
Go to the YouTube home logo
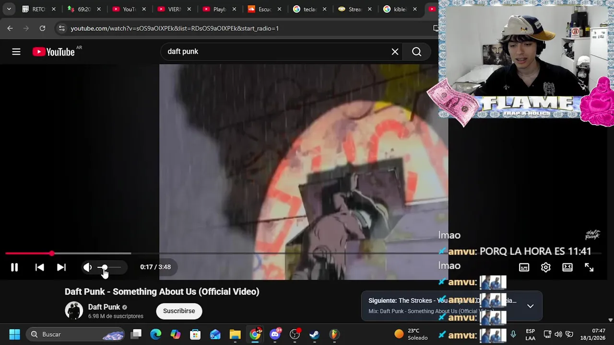[x=54, y=52]
